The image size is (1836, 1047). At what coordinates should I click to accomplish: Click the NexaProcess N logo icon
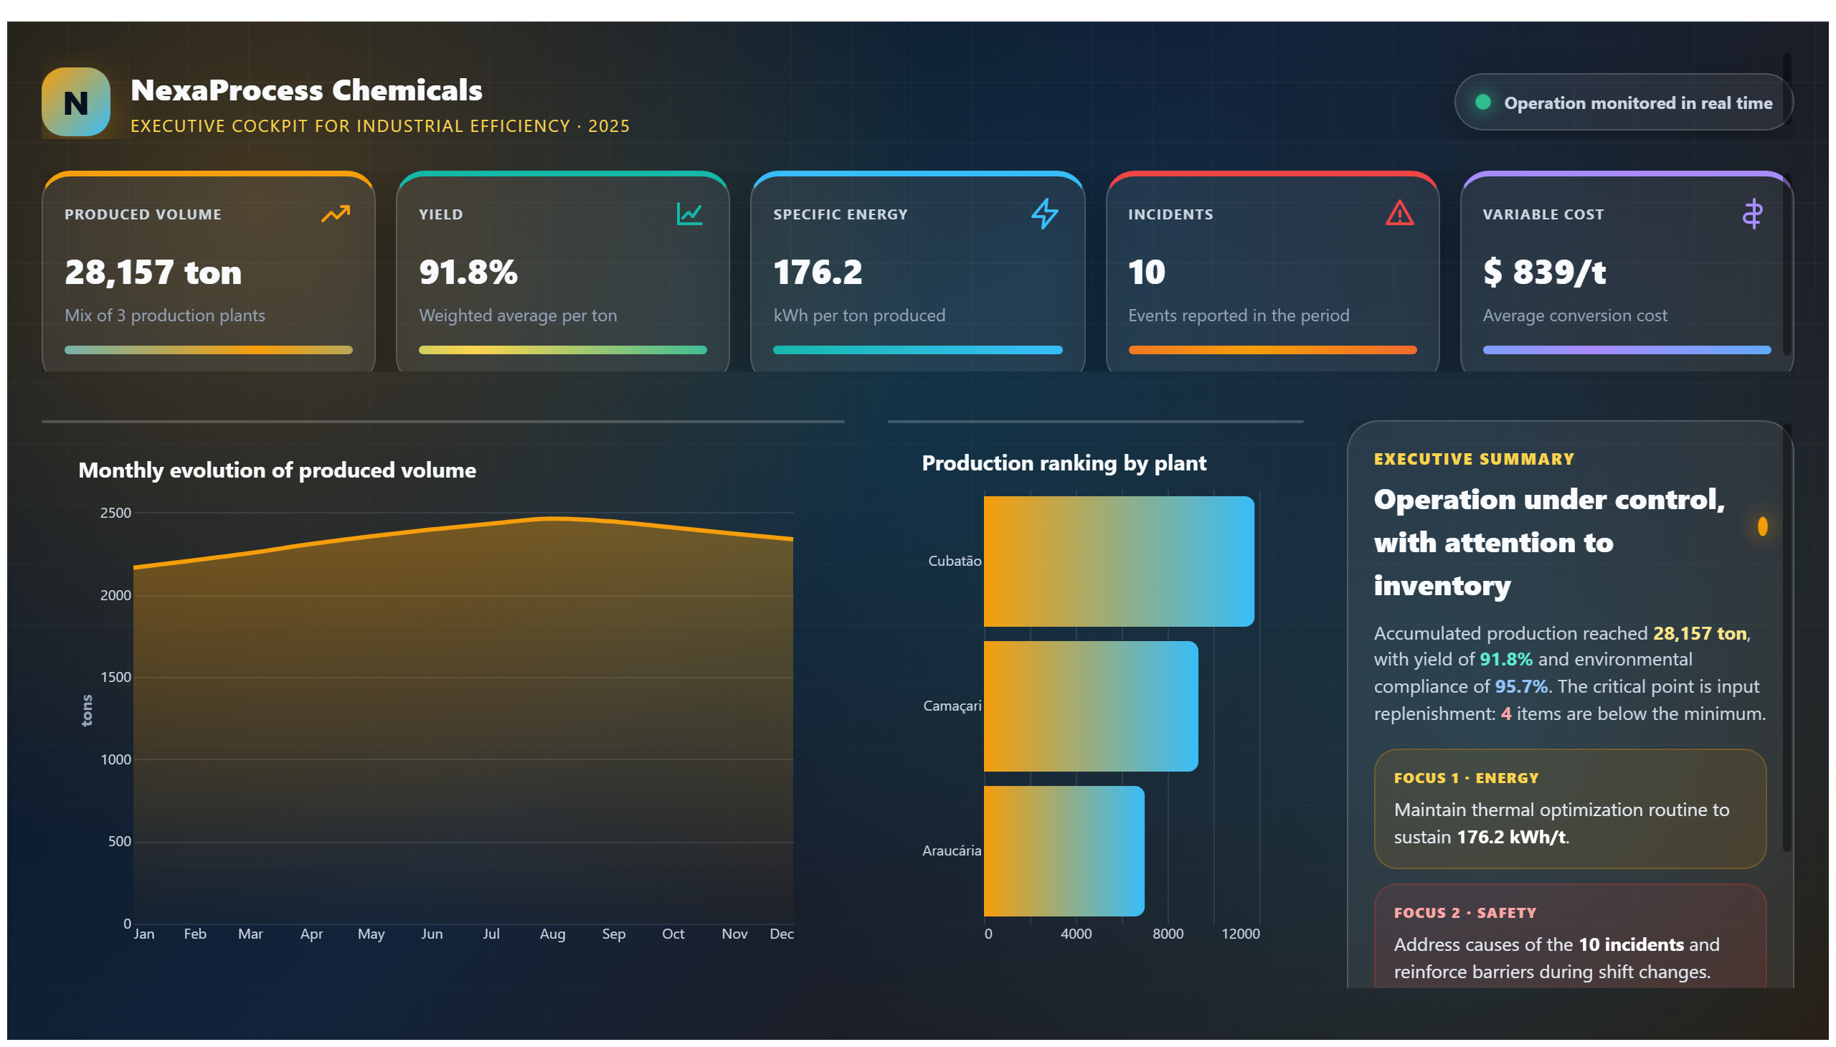[75, 102]
